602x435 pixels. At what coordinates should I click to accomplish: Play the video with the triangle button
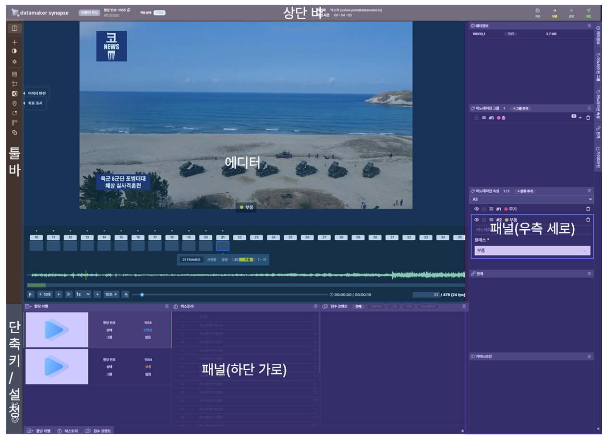[x=69, y=294]
